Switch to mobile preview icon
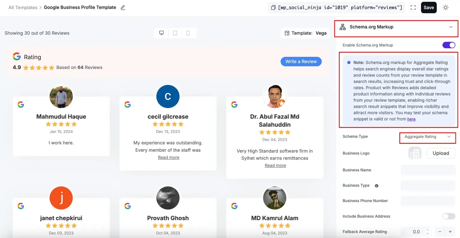This screenshot has width=460, height=238. click(x=188, y=33)
